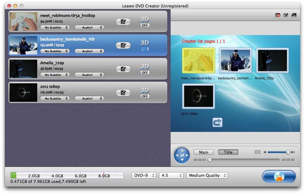Click the 116.70M / 02:59 info text

click(52, 93)
